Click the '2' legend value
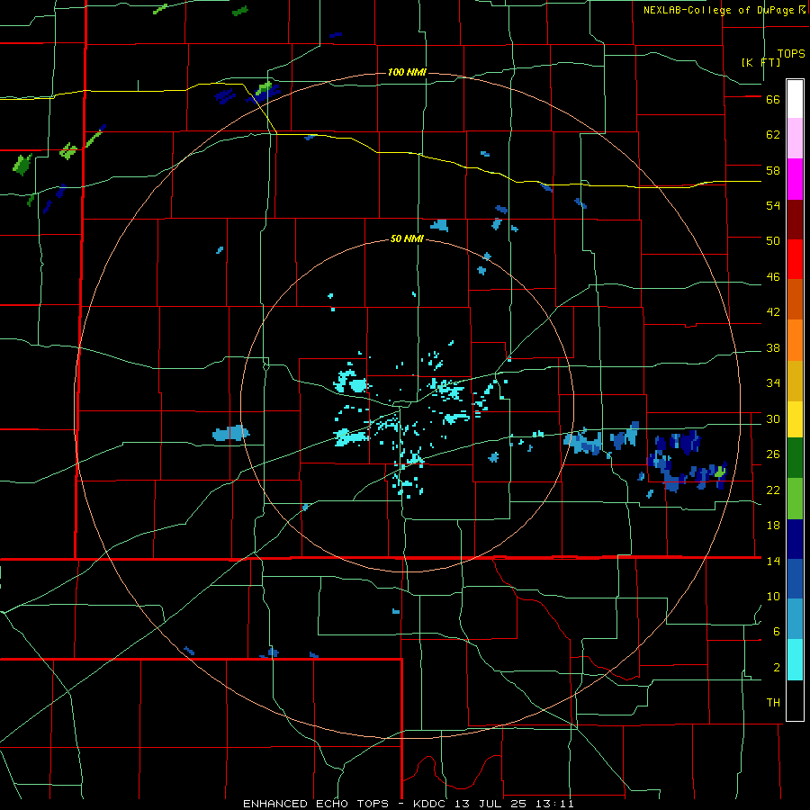The width and height of the screenshot is (810, 810). pos(777,668)
